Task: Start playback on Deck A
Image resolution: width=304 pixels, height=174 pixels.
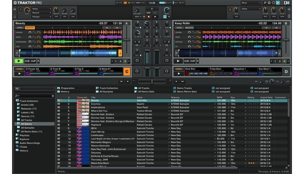Action: [19, 61]
